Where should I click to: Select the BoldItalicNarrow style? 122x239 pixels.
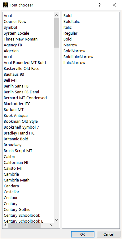coord(78,57)
